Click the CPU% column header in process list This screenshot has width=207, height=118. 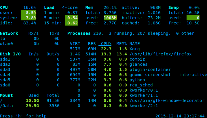(x=105, y=44)
